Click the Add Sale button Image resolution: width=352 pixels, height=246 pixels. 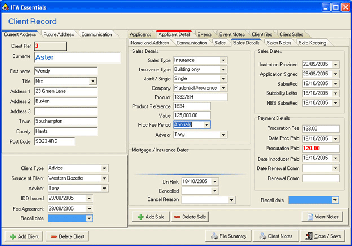click(x=151, y=217)
